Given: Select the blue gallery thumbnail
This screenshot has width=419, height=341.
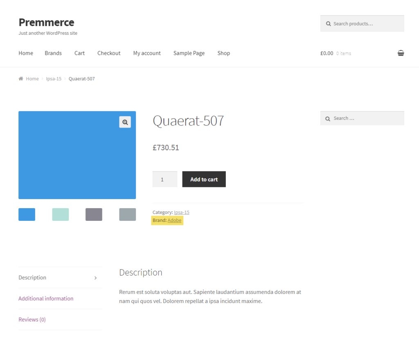Looking at the screenshot, I should click(x=27, y=214).
